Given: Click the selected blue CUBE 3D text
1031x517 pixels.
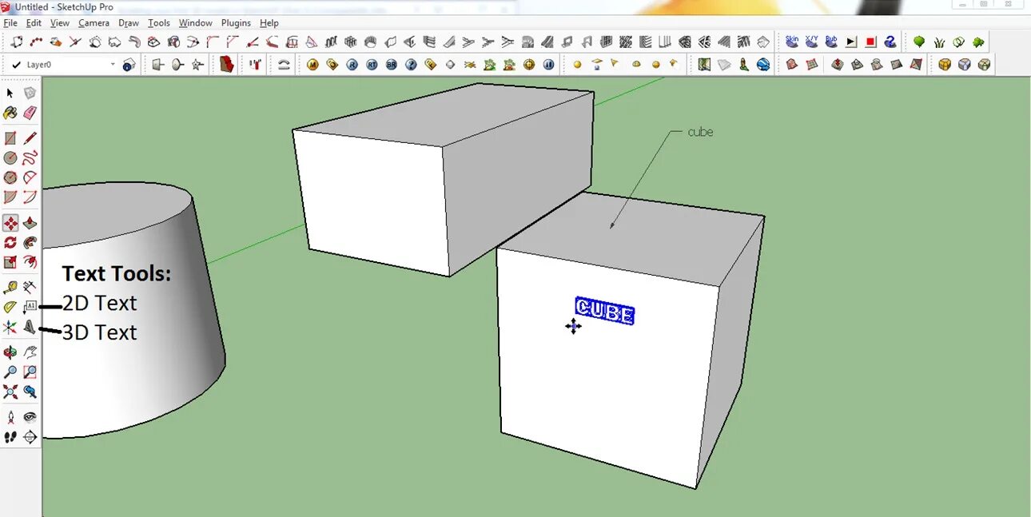Looking at the screenshot, I should 605,311.
